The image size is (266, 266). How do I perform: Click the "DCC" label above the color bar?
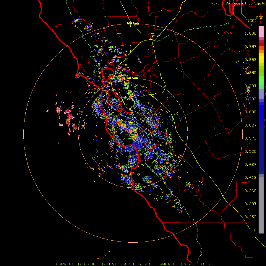(260, 18)
